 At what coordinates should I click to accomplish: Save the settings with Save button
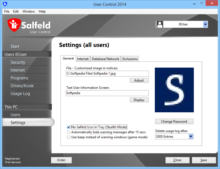pos(204,160)
